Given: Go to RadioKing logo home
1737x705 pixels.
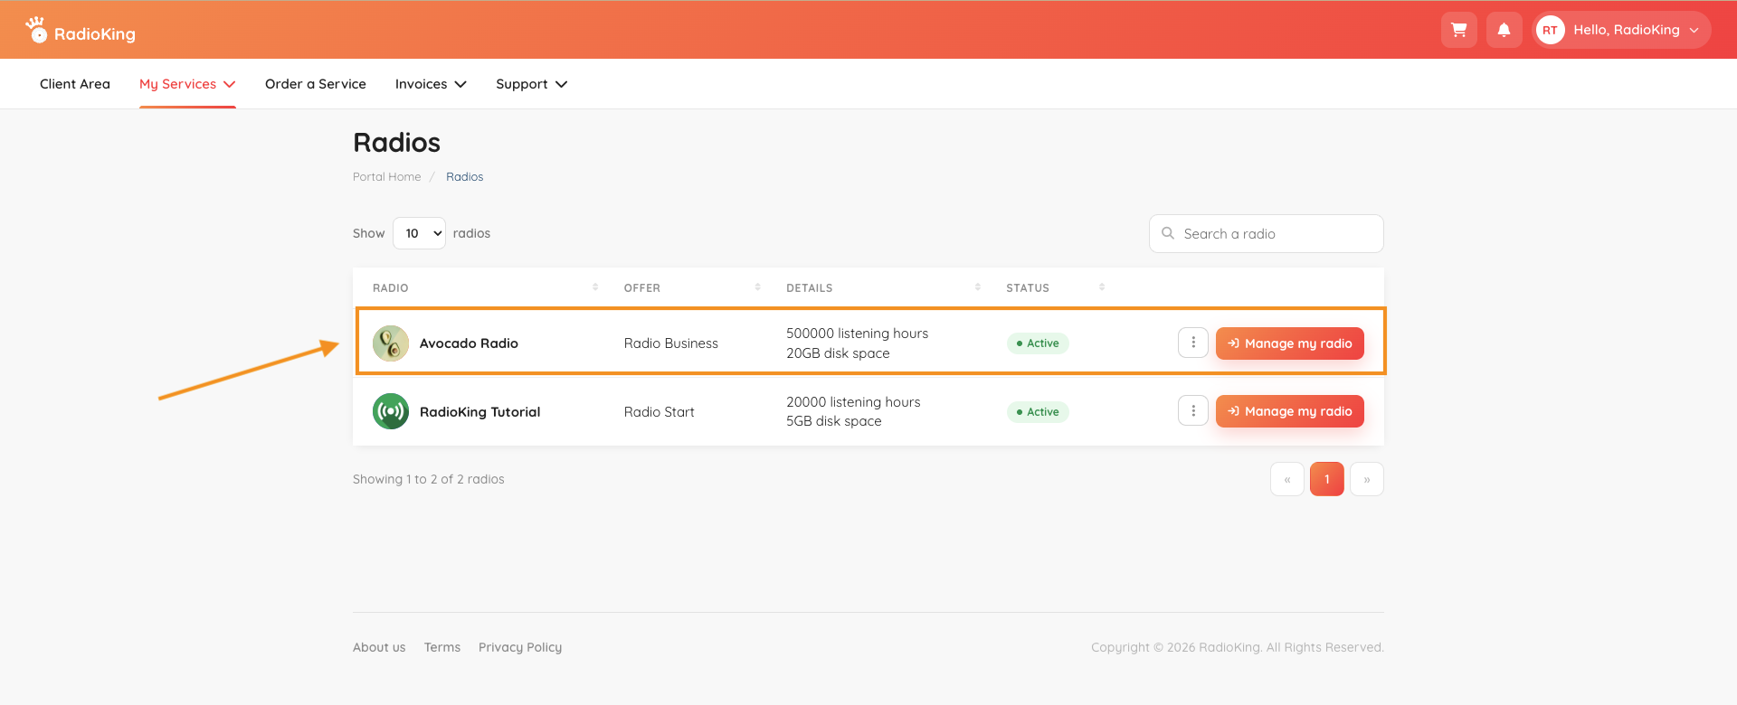Looking at the screenshot, I should (81, 31).
